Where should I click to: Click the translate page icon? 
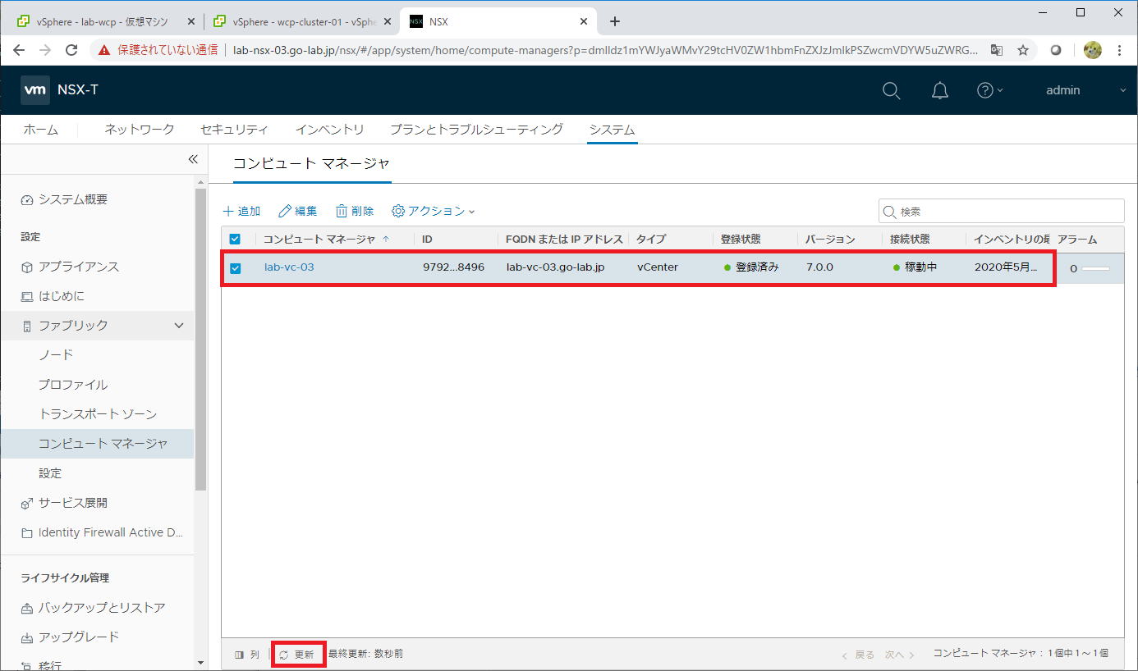(x=997, y=50)
